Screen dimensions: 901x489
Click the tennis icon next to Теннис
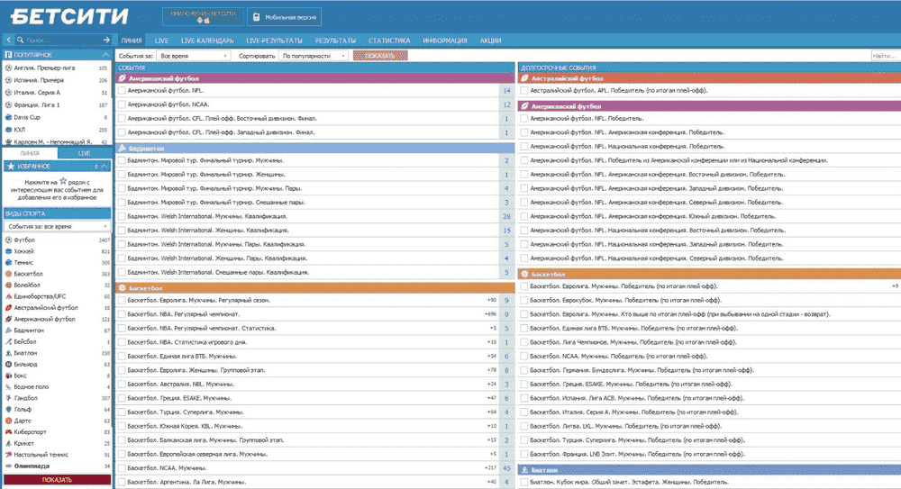pos(9,262)
